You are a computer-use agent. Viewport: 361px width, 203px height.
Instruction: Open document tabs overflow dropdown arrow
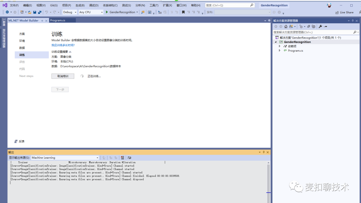265,21
